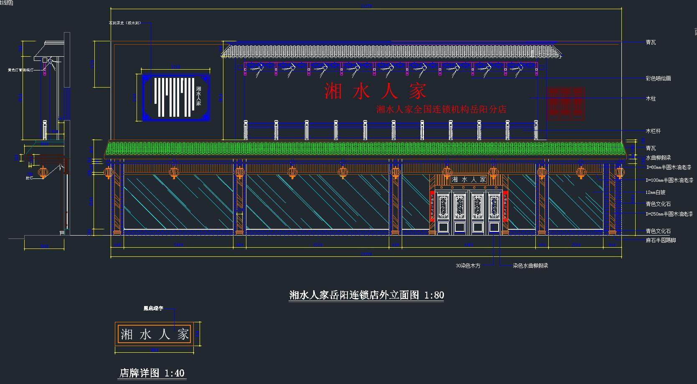Select the elevation title text ending in 1:80

[x=366, y=295]
